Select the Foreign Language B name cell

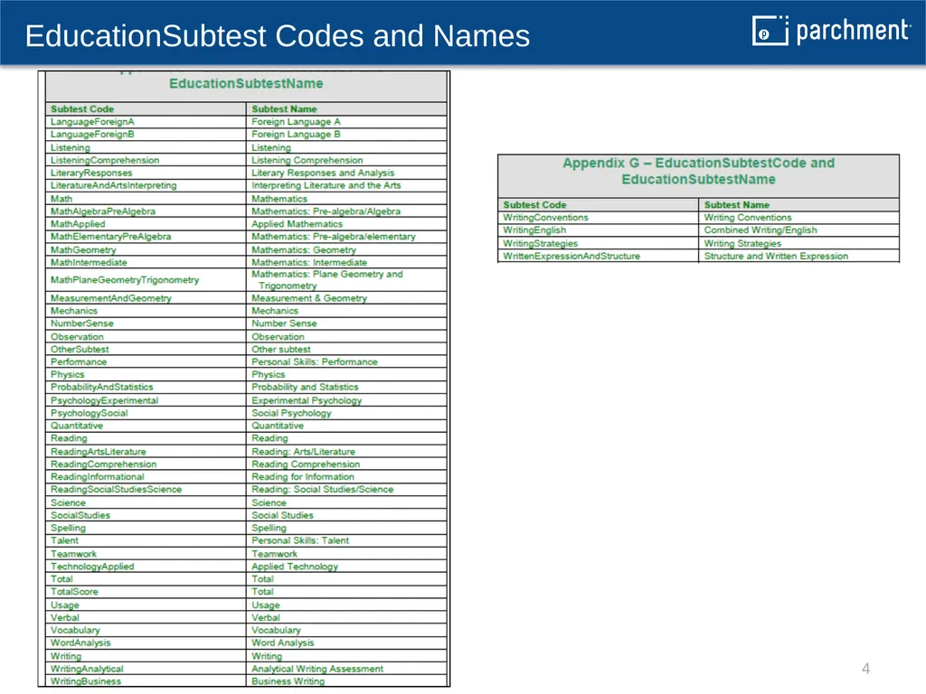click(346, 135)
